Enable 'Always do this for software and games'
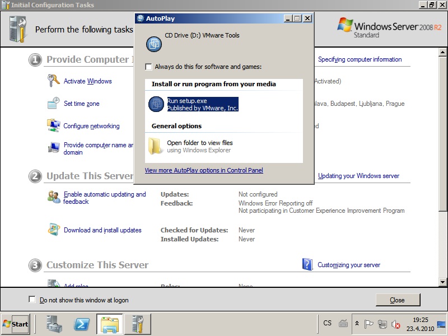 (x=149, y=67)
